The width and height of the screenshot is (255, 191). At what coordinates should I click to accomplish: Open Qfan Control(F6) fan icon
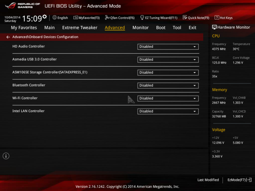tap(107, 18)
